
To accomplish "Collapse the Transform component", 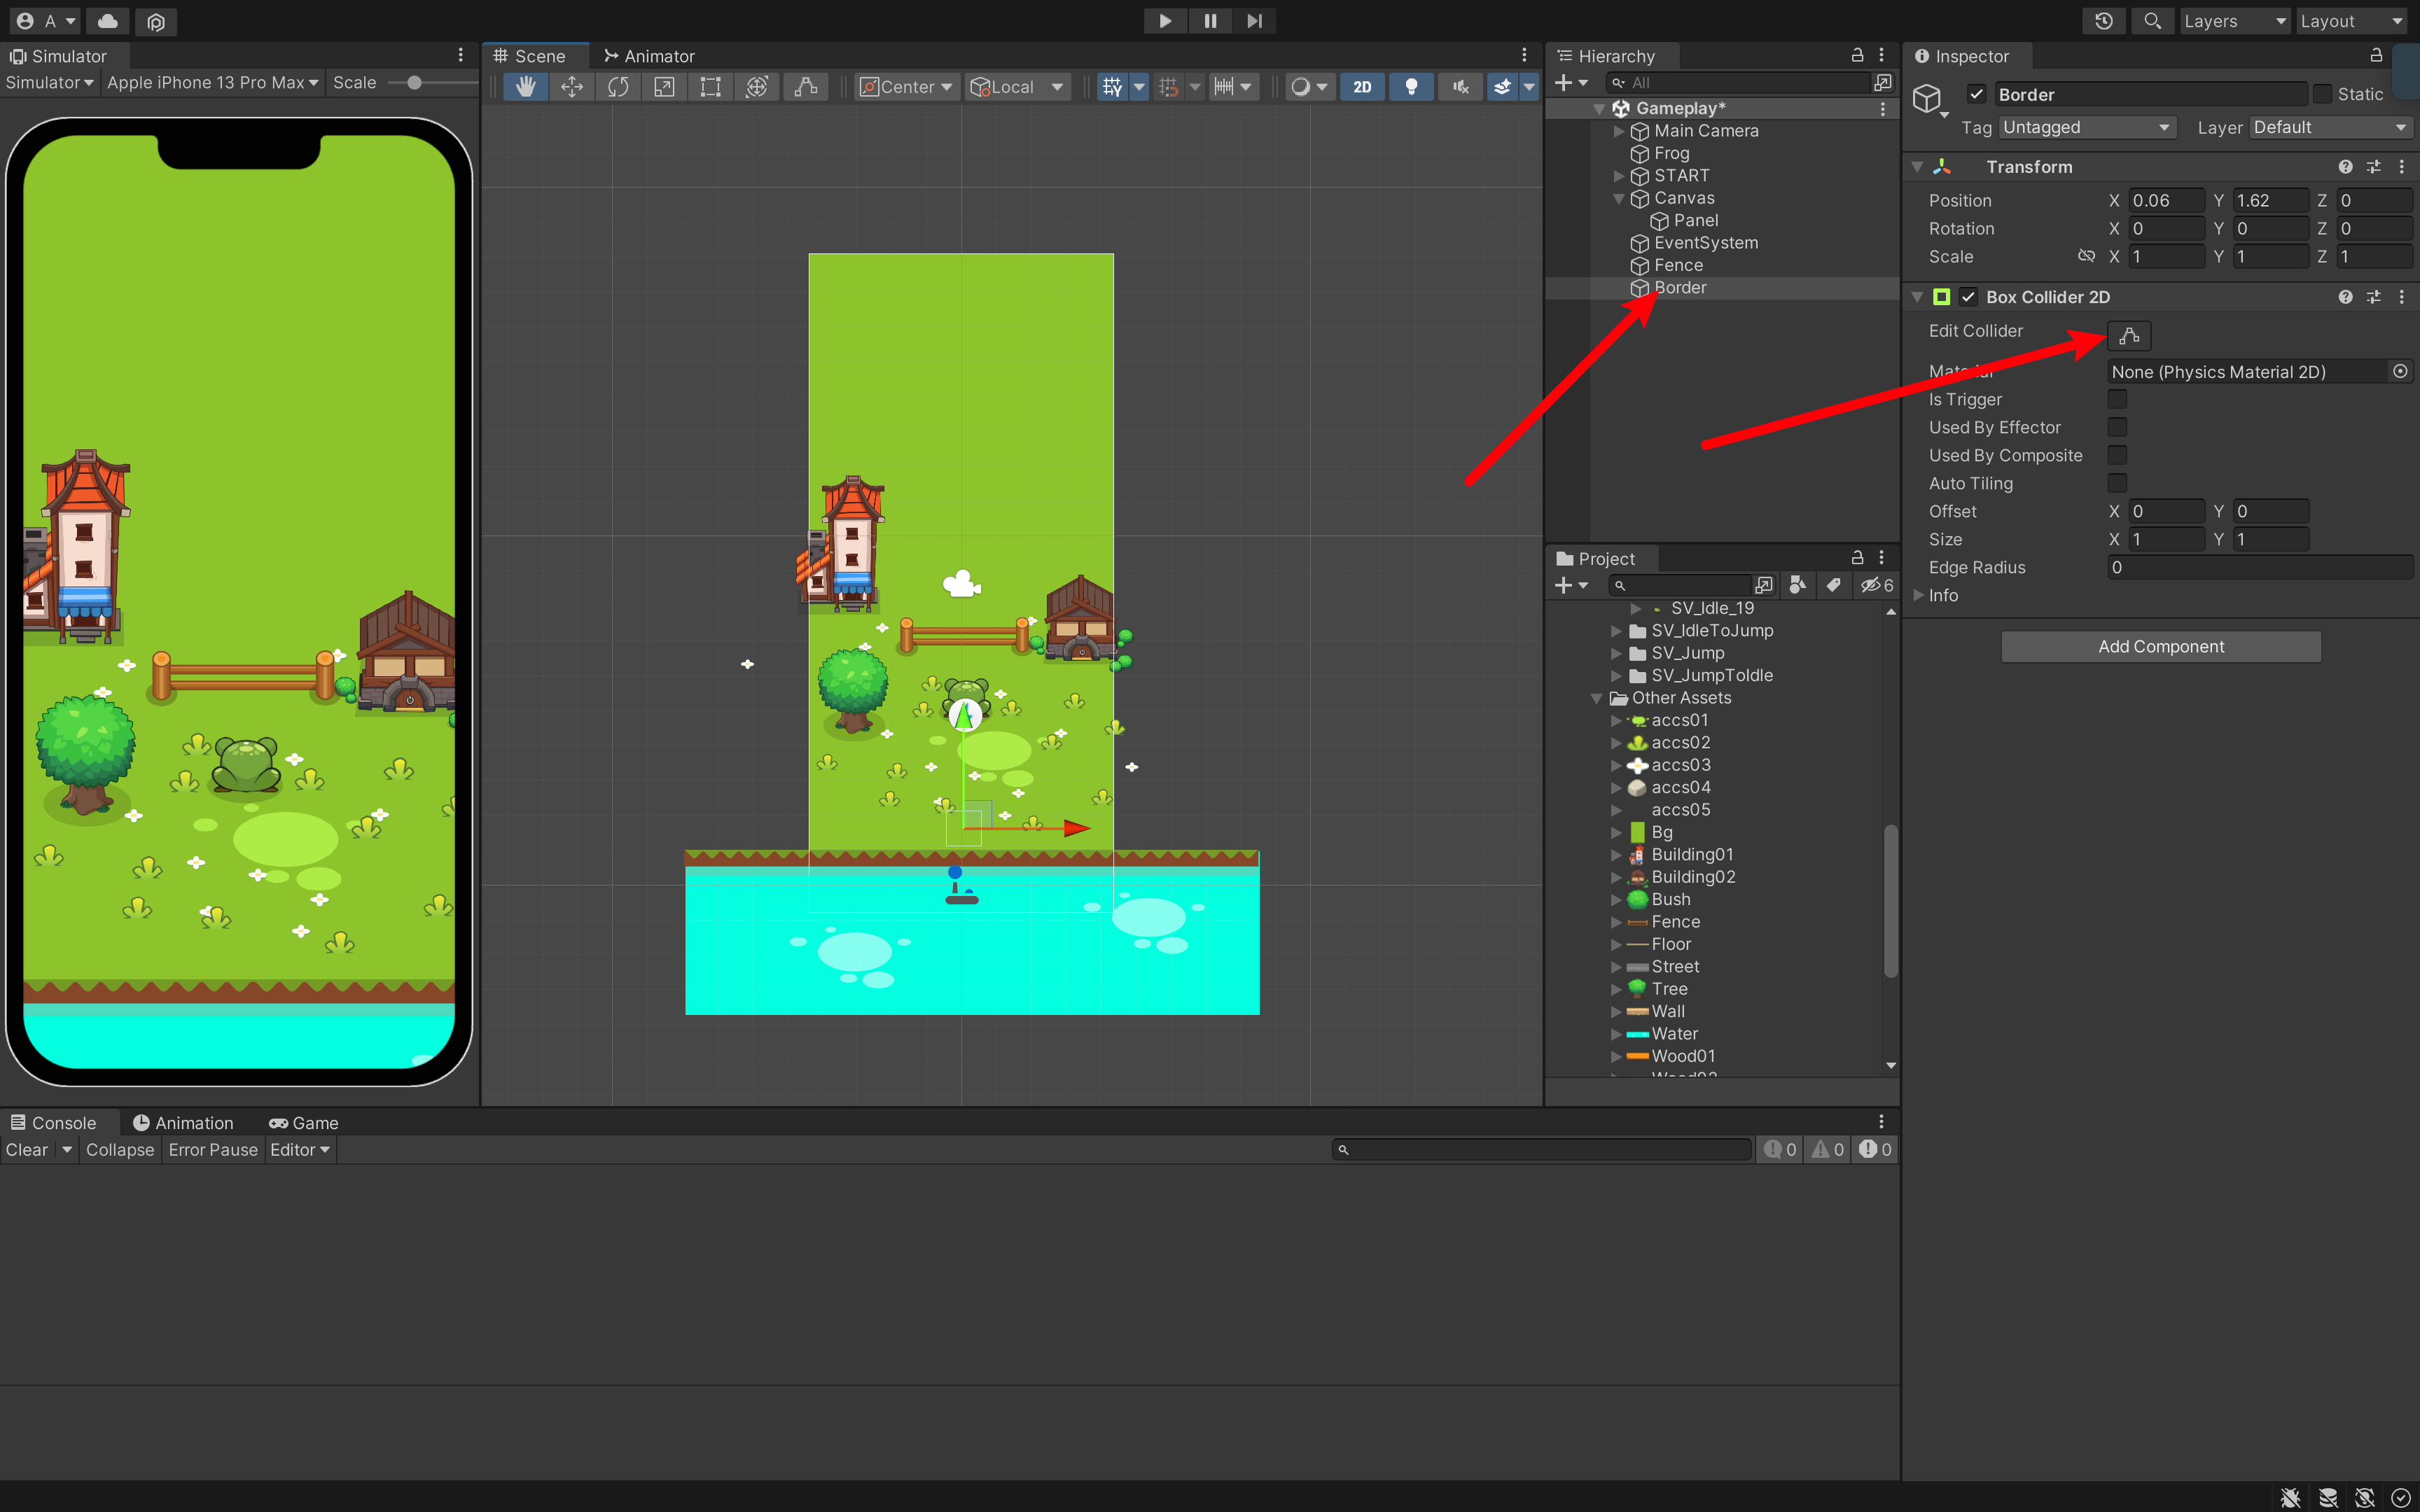I will tap(1917, 167).
